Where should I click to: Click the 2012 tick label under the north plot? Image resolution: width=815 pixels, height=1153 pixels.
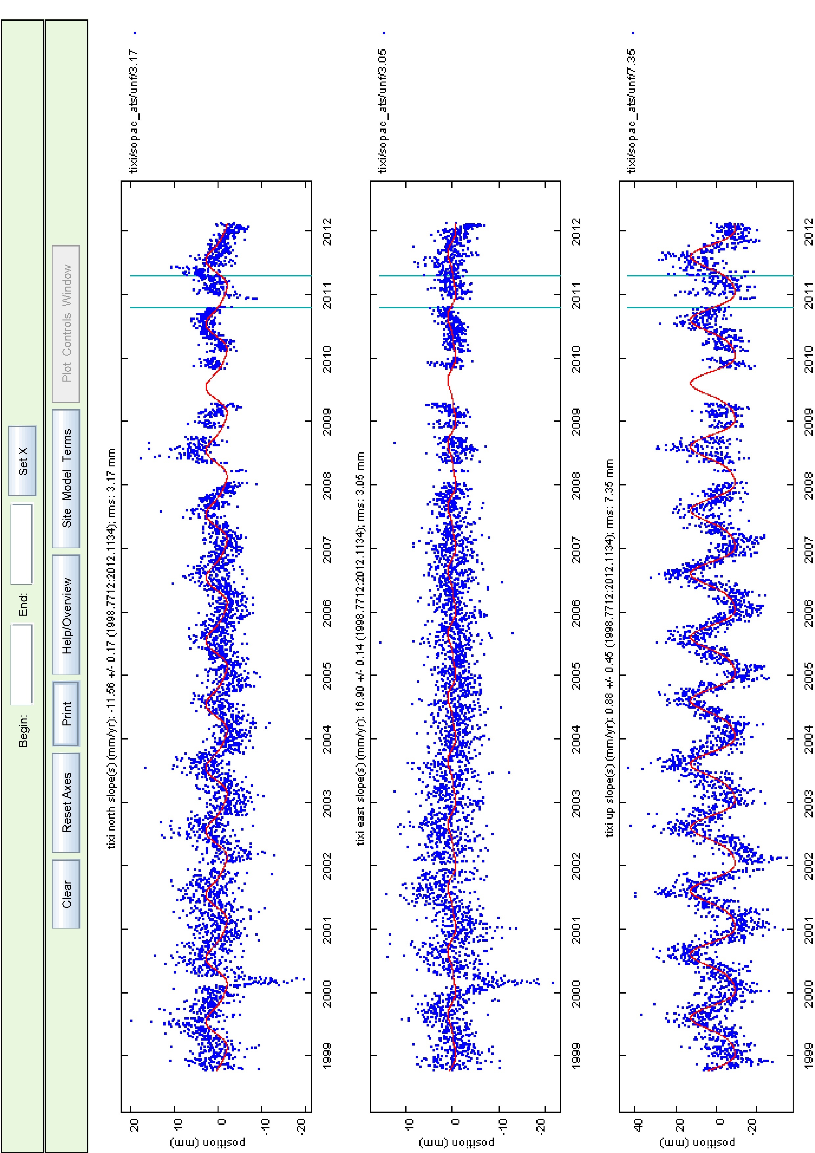pyautogui.click(x=327, y=231)
